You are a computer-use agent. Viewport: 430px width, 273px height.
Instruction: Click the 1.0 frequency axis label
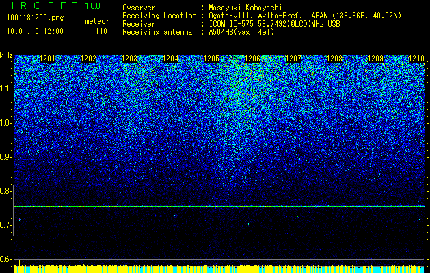pos(5,123)
